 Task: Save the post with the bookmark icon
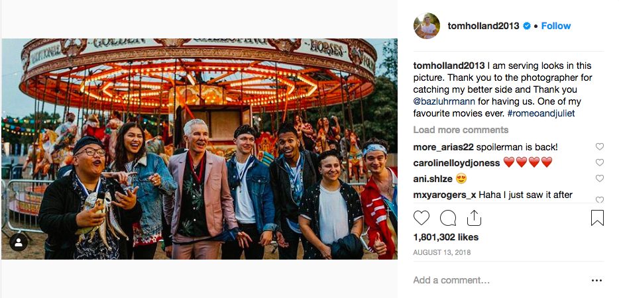pyautogui.click(x=597, y=218)
